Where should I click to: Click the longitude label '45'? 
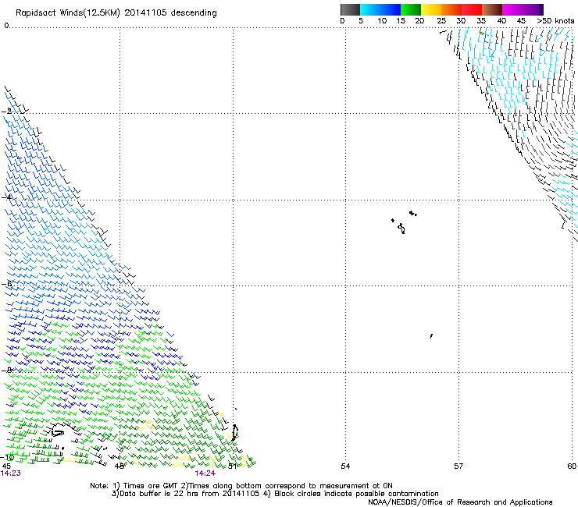click(x=6, y=466)
